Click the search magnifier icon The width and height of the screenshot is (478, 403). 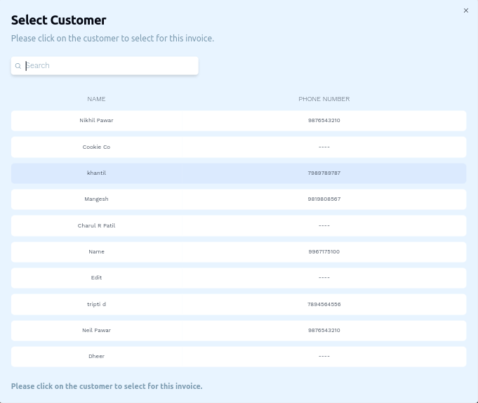coord(18,66)
